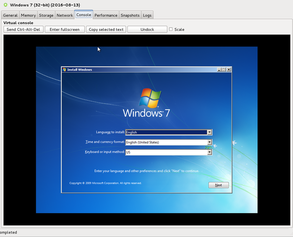Screen dimensions: 293x237
Task: Enable the Scale checkbox
Action: pyautogui.click(x=171, y=29)
